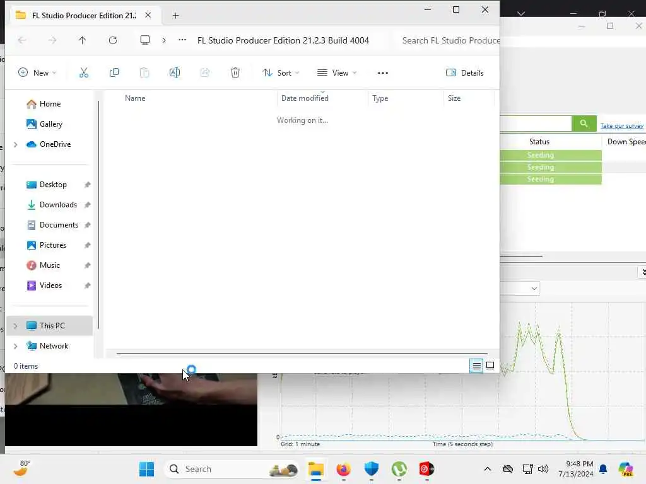Open Firefox from the taskbar
Screen dimensions: 646x484
point(344,469)
